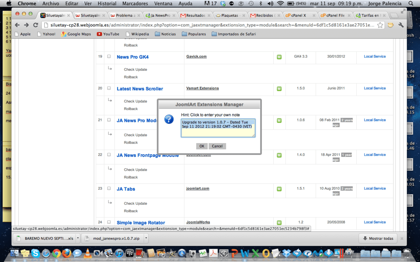Click the blue question mark dialog icon
The width and height of the screenshot is (420, 262).
click(x=169, y=119)
